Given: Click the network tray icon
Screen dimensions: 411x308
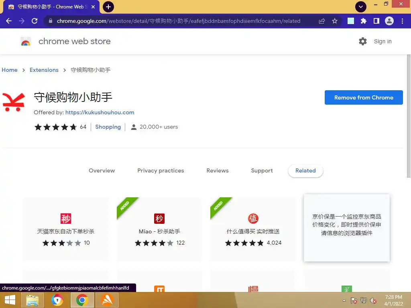Looking at the screenshot, I should coord(364,300).
